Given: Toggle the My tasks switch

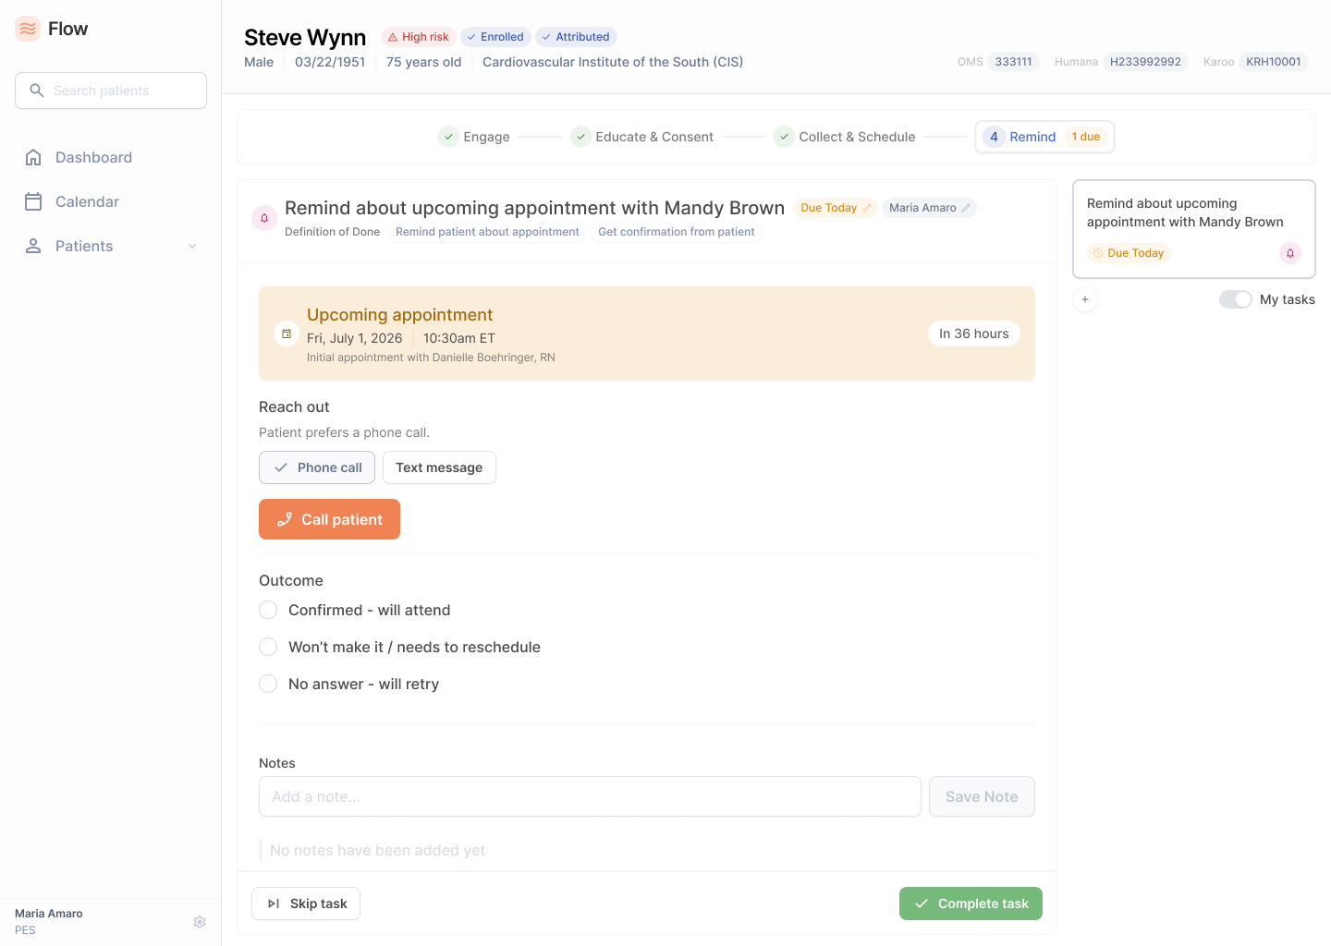Looking at the screenshot, I should click(x=1235, y=299).
